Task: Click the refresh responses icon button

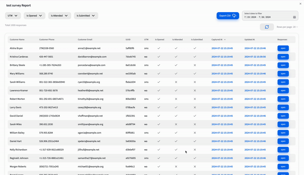Action: (267, 27)
